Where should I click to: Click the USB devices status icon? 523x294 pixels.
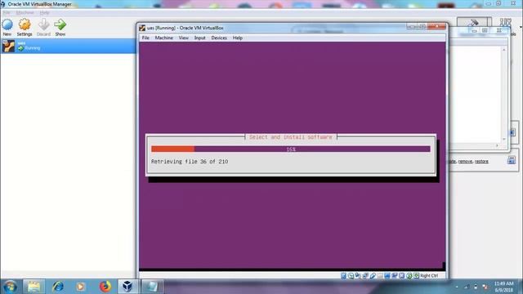pos(373,276)
